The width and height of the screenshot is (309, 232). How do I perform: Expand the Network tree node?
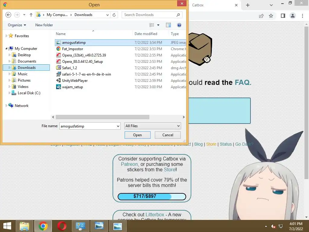(6, 105)
